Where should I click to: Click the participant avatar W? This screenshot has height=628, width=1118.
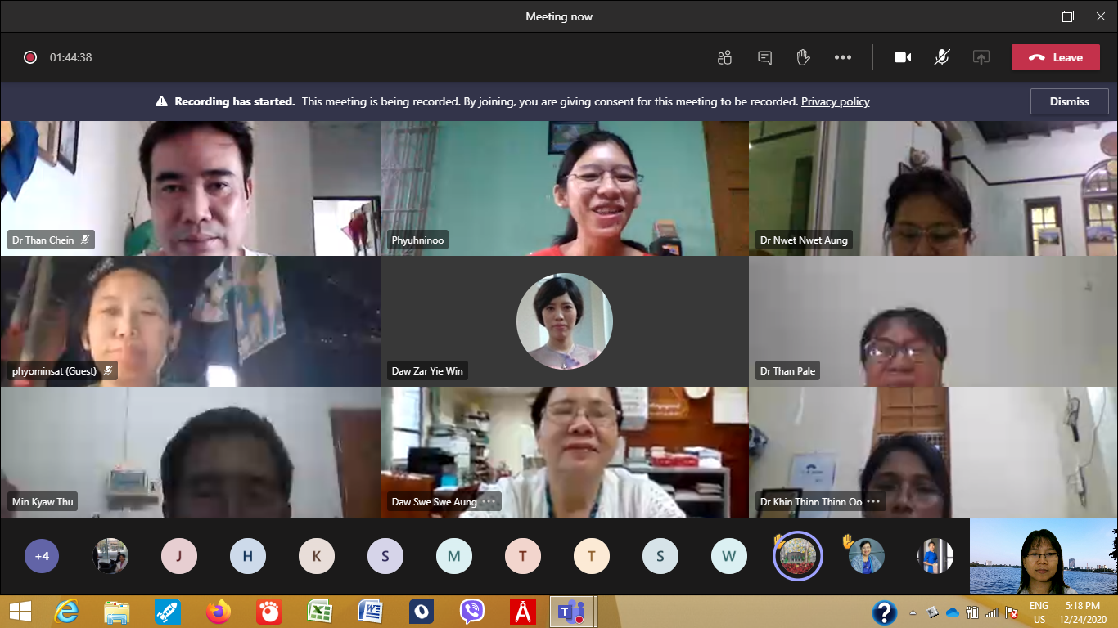(729, 556)
